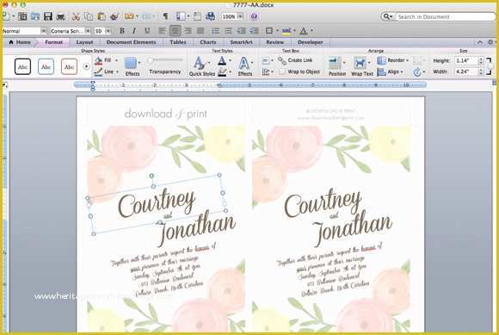Open the Align dropdown

[x=390, y=71]
